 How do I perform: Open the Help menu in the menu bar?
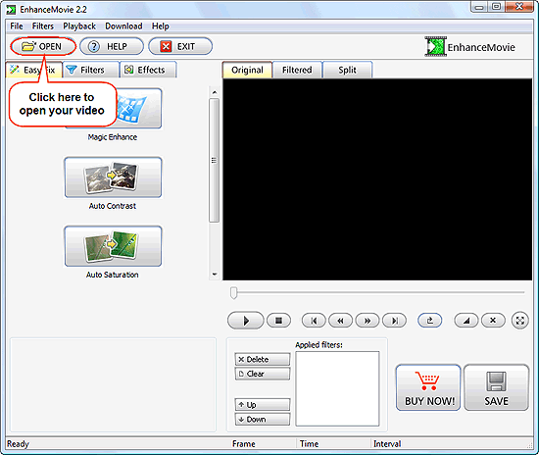pos(161,26)
